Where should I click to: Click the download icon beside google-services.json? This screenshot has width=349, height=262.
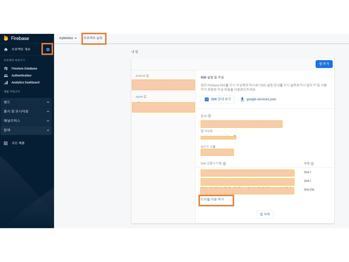(x=242, y=99)
